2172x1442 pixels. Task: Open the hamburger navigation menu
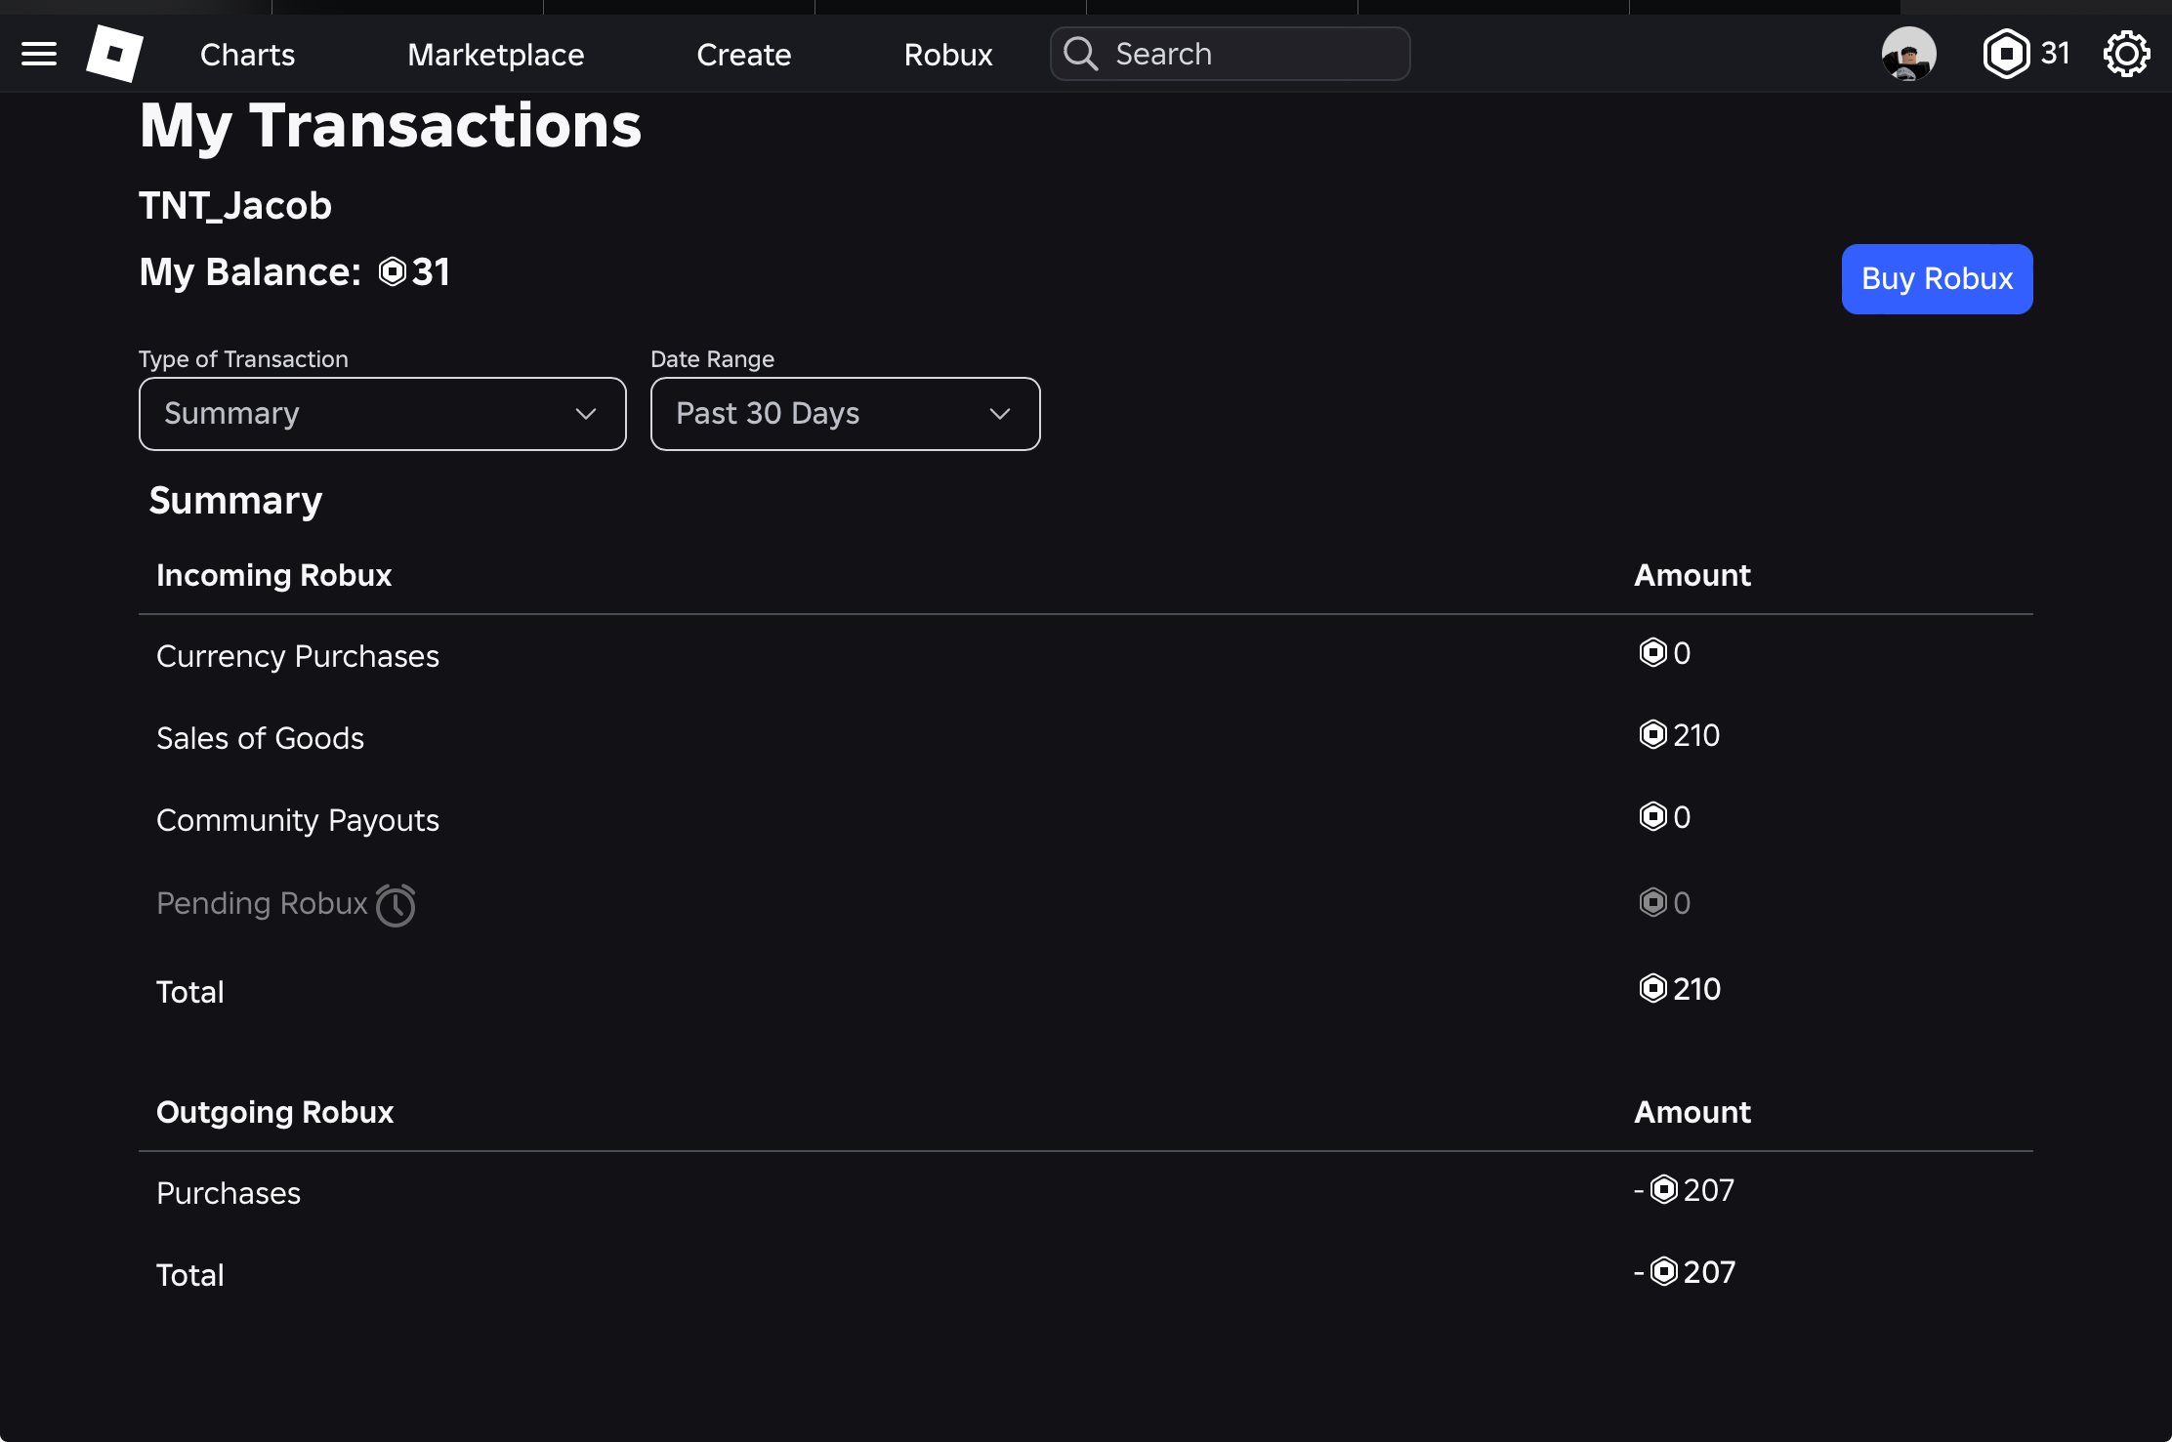point(39,54)
